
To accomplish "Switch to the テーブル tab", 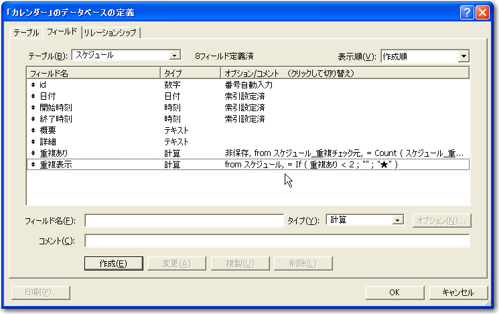I will tap(27, 33).
